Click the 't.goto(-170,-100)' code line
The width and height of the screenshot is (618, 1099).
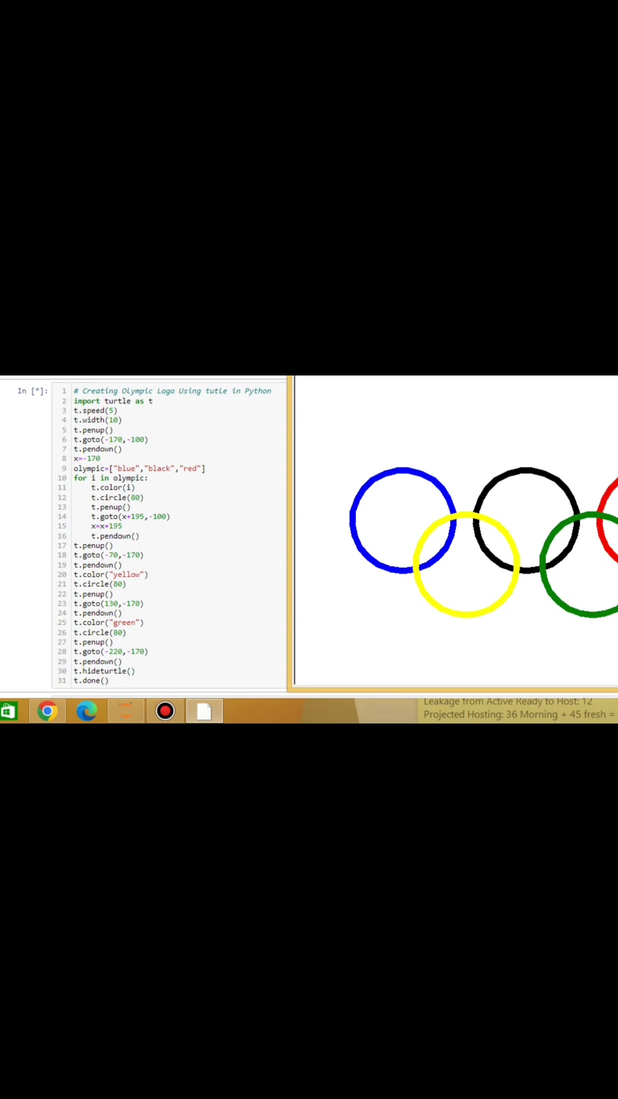[110, 440]
